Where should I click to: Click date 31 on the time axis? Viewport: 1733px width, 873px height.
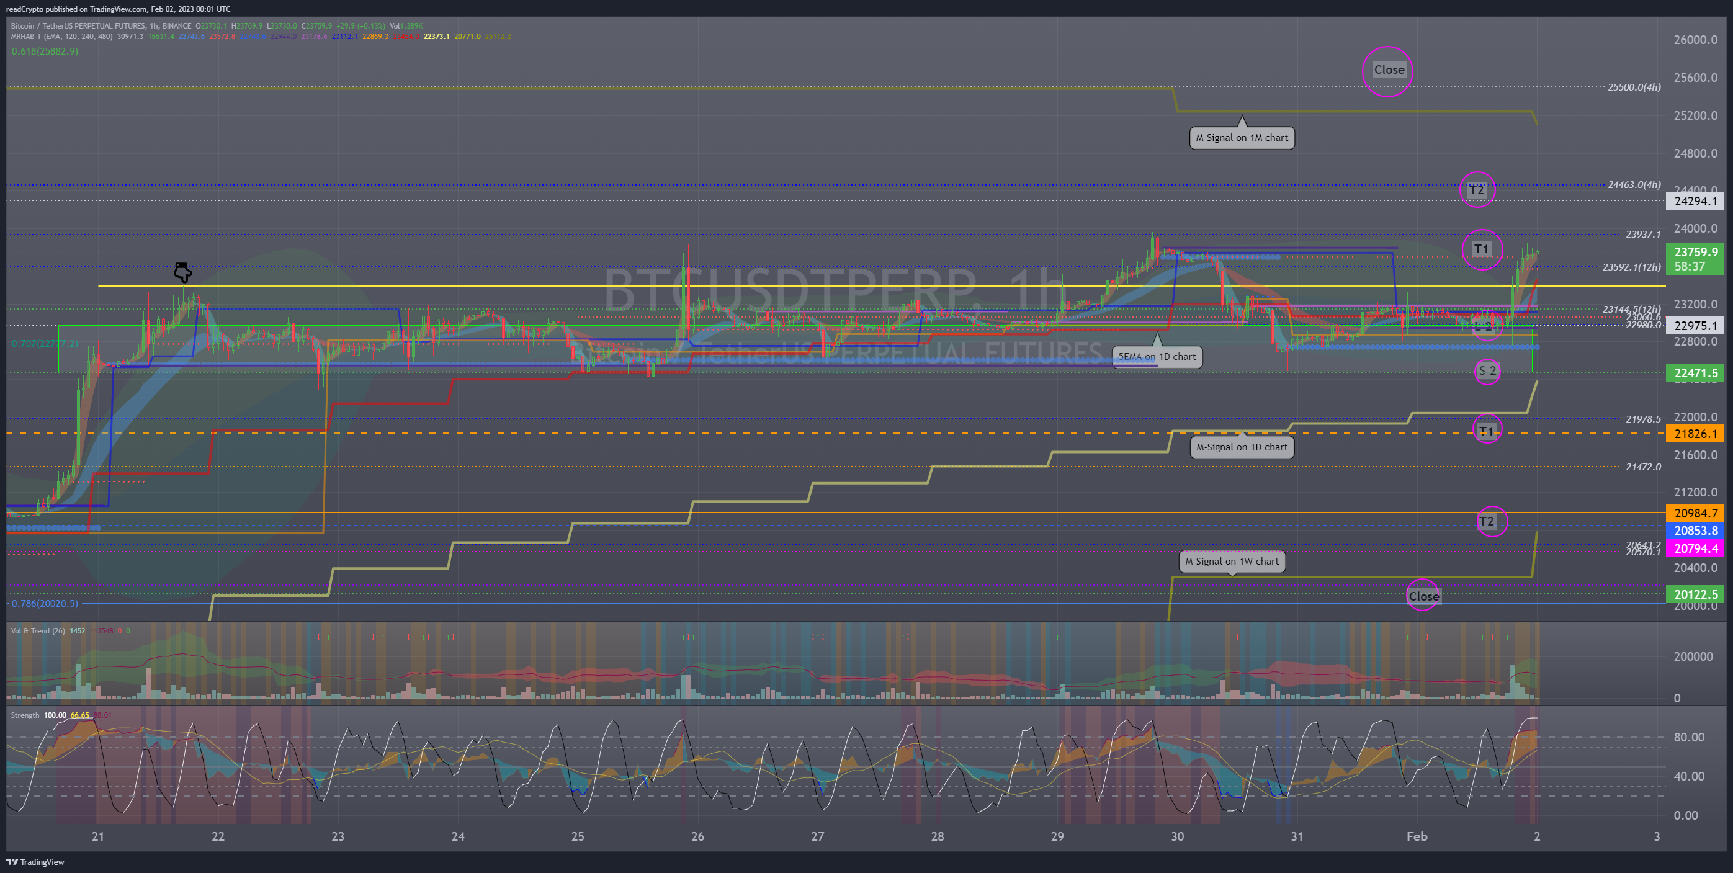click(x=1296, y=836)
